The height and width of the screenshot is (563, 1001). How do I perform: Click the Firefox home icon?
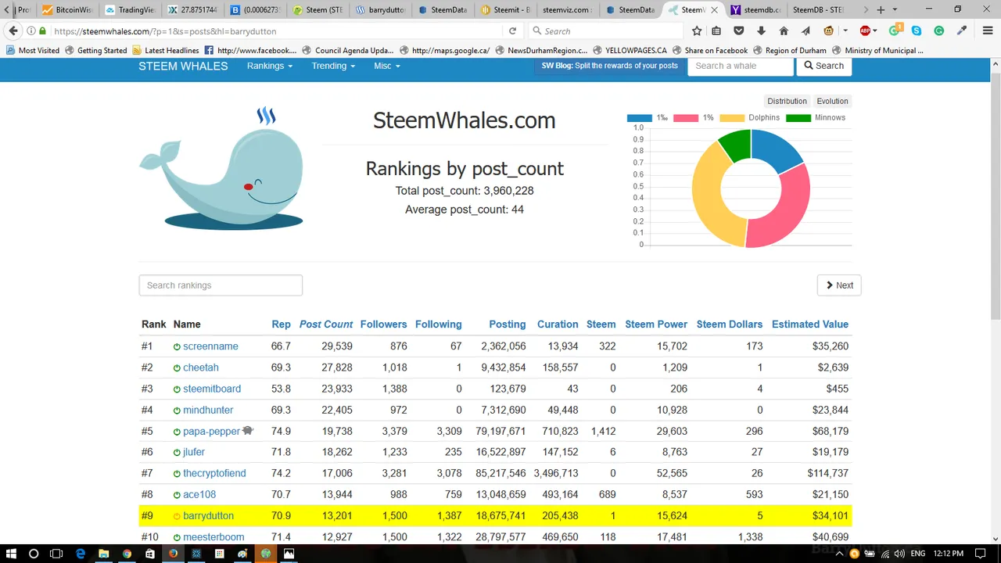(784, 31)
